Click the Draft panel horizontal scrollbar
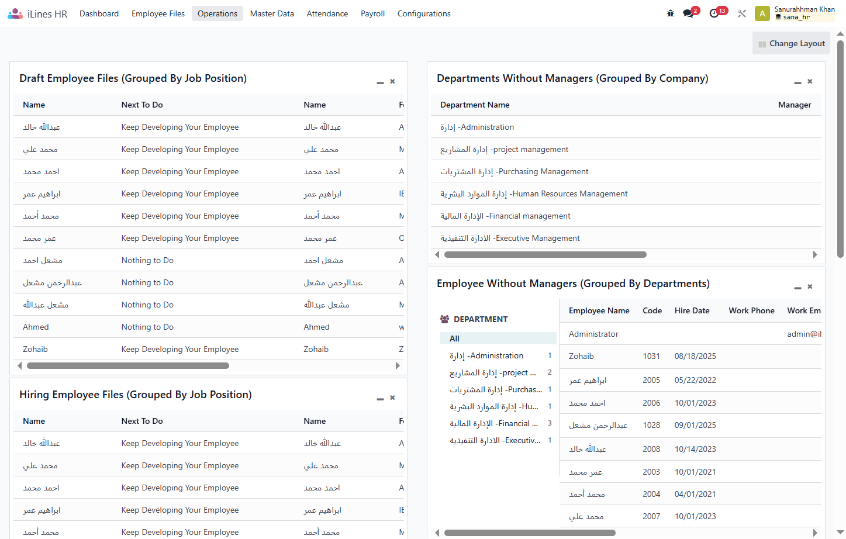 [128, 366]
